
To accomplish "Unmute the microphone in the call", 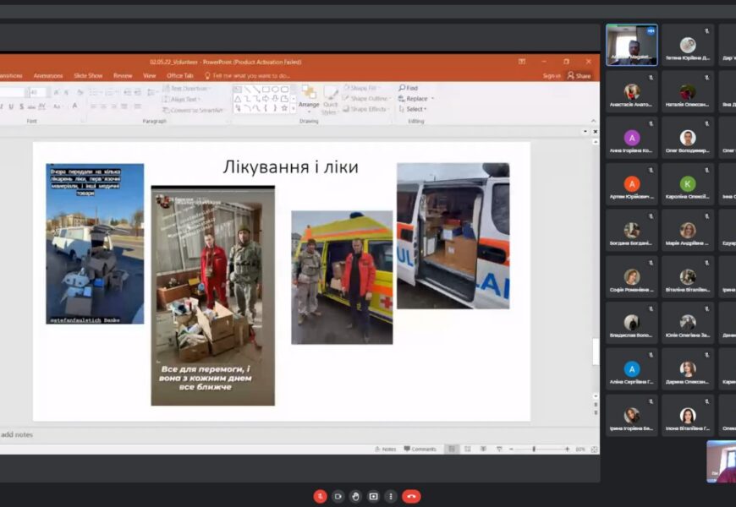I will pyautogui.click(x=321, y=496).
